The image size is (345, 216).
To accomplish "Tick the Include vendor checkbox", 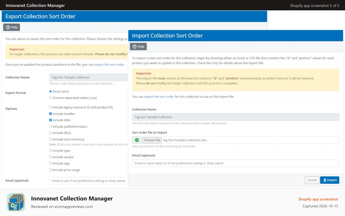I will 51,157.
